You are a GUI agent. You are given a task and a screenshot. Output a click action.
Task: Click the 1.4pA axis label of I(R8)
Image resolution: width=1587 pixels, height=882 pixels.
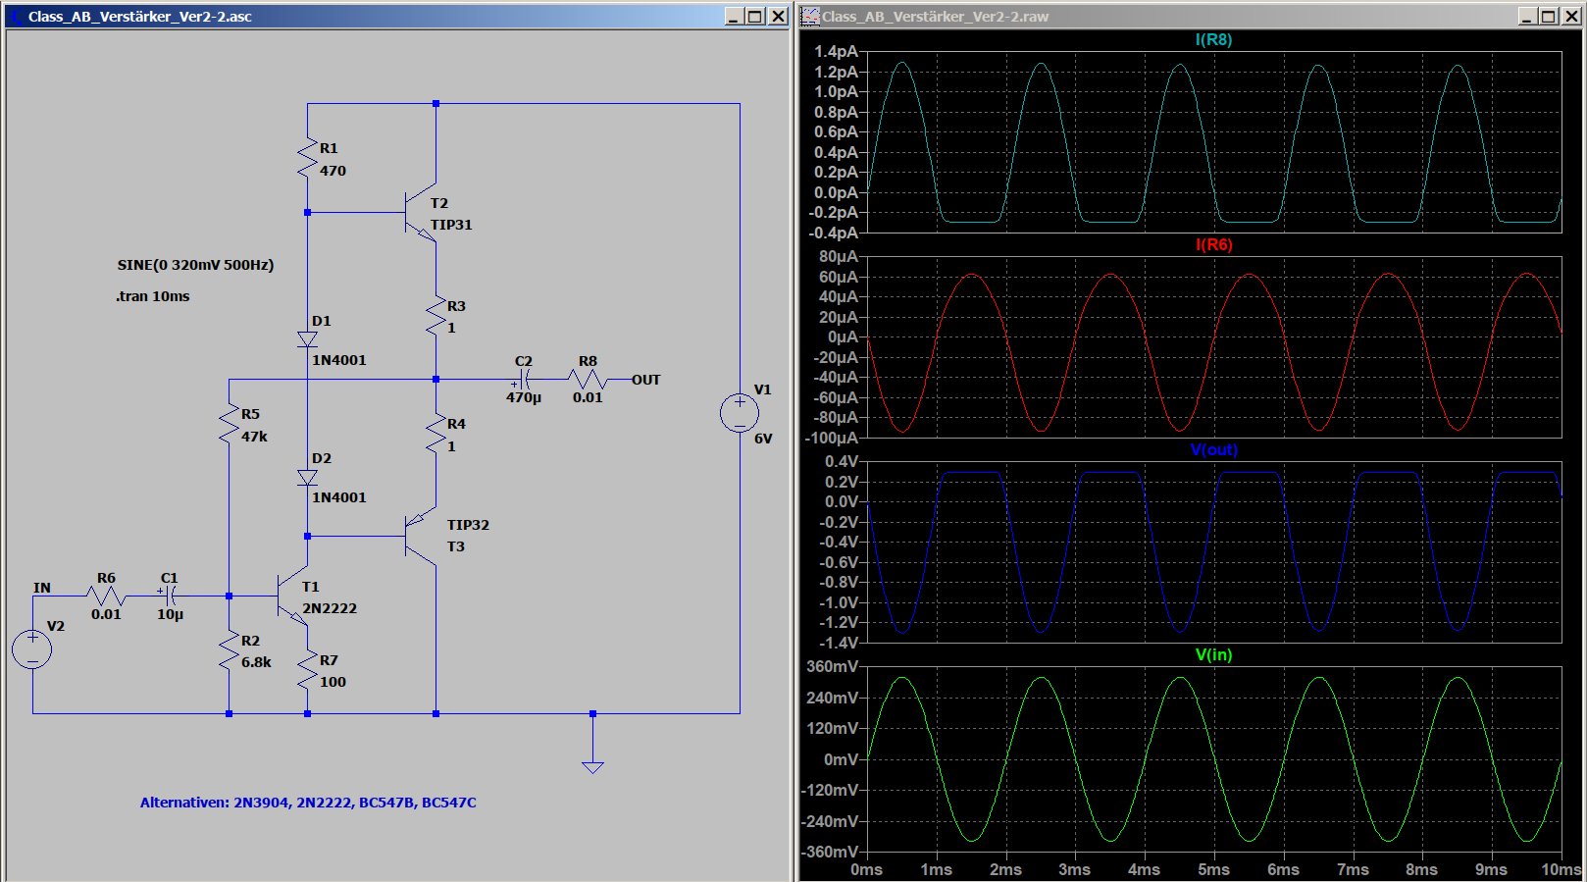click(x=836, y=51)
